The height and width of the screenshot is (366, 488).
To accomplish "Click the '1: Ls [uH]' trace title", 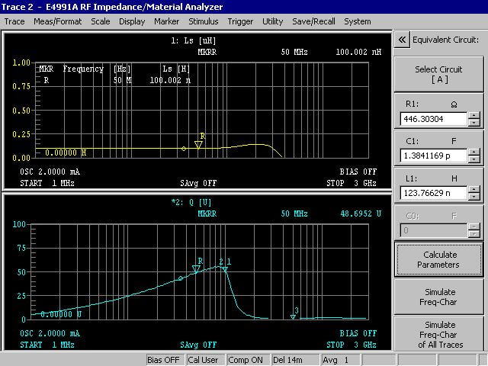I will 193,40.
